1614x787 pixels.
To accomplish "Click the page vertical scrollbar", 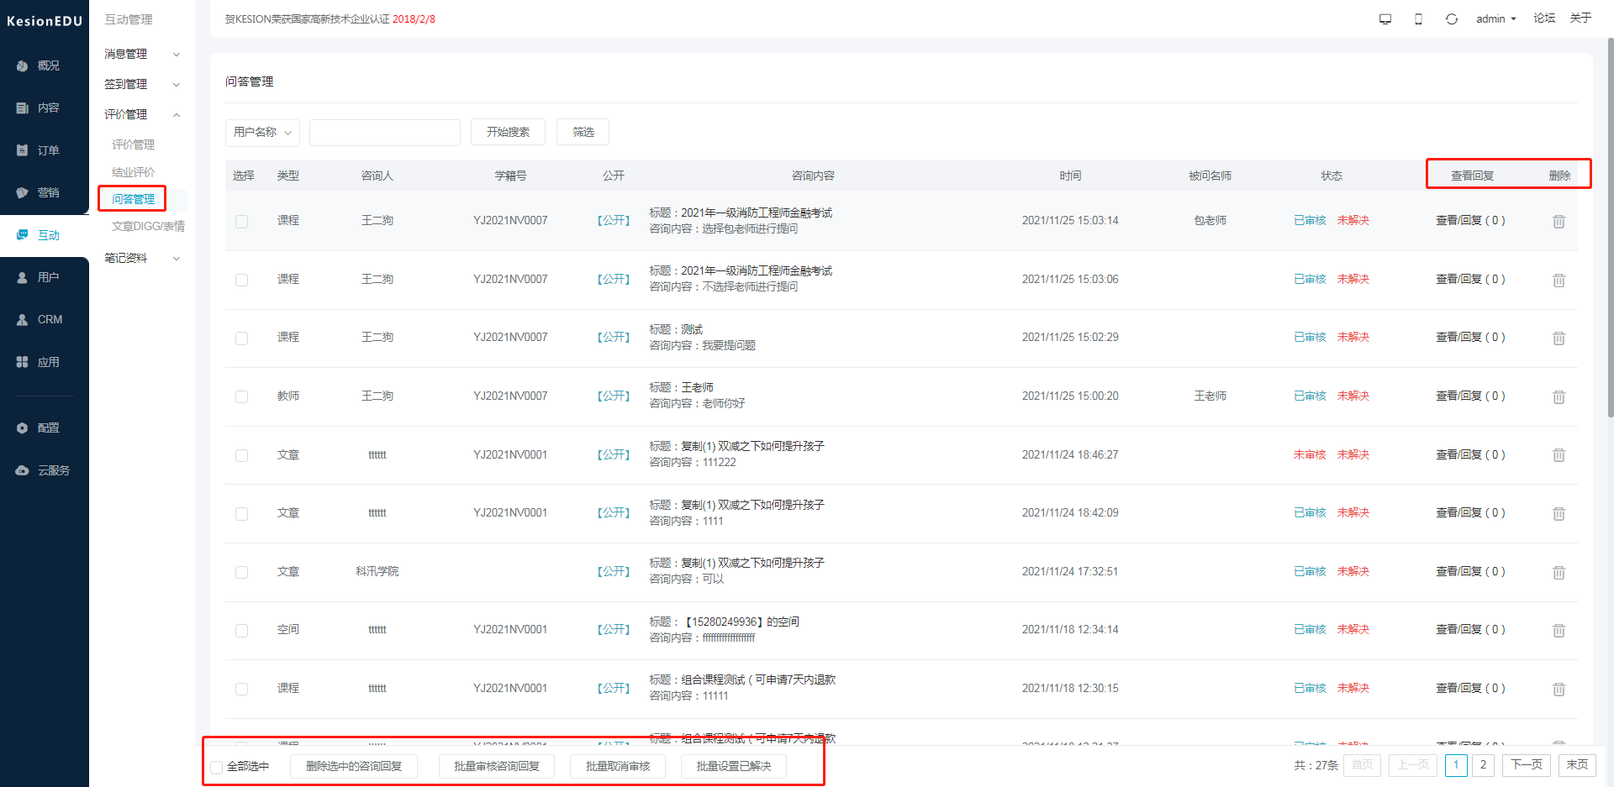I will (1610, 227).
